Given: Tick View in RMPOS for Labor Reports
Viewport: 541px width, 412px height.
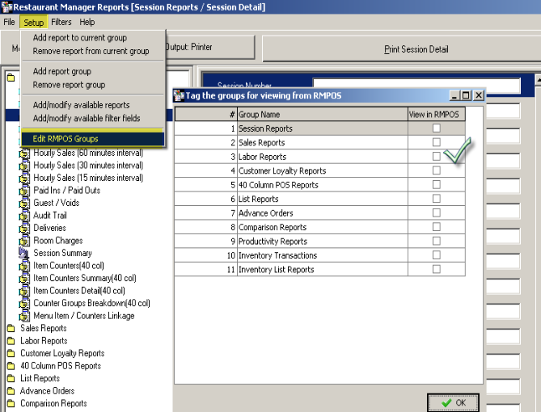Looking at the screenshot, I should point(437,157).
